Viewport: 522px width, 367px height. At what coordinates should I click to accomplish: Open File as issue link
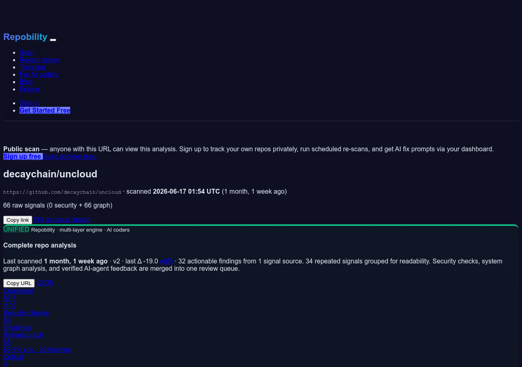point(52,219)
